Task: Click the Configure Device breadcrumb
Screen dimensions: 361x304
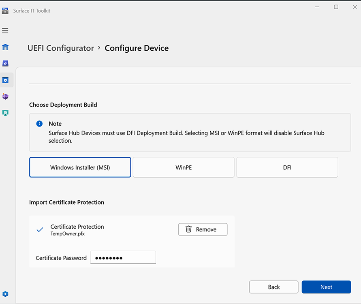Action: [x=137, y=48]
